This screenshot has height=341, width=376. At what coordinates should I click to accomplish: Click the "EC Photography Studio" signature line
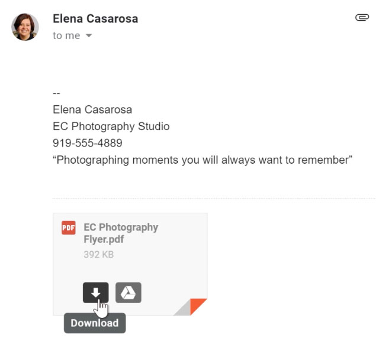tap(111, 126)
